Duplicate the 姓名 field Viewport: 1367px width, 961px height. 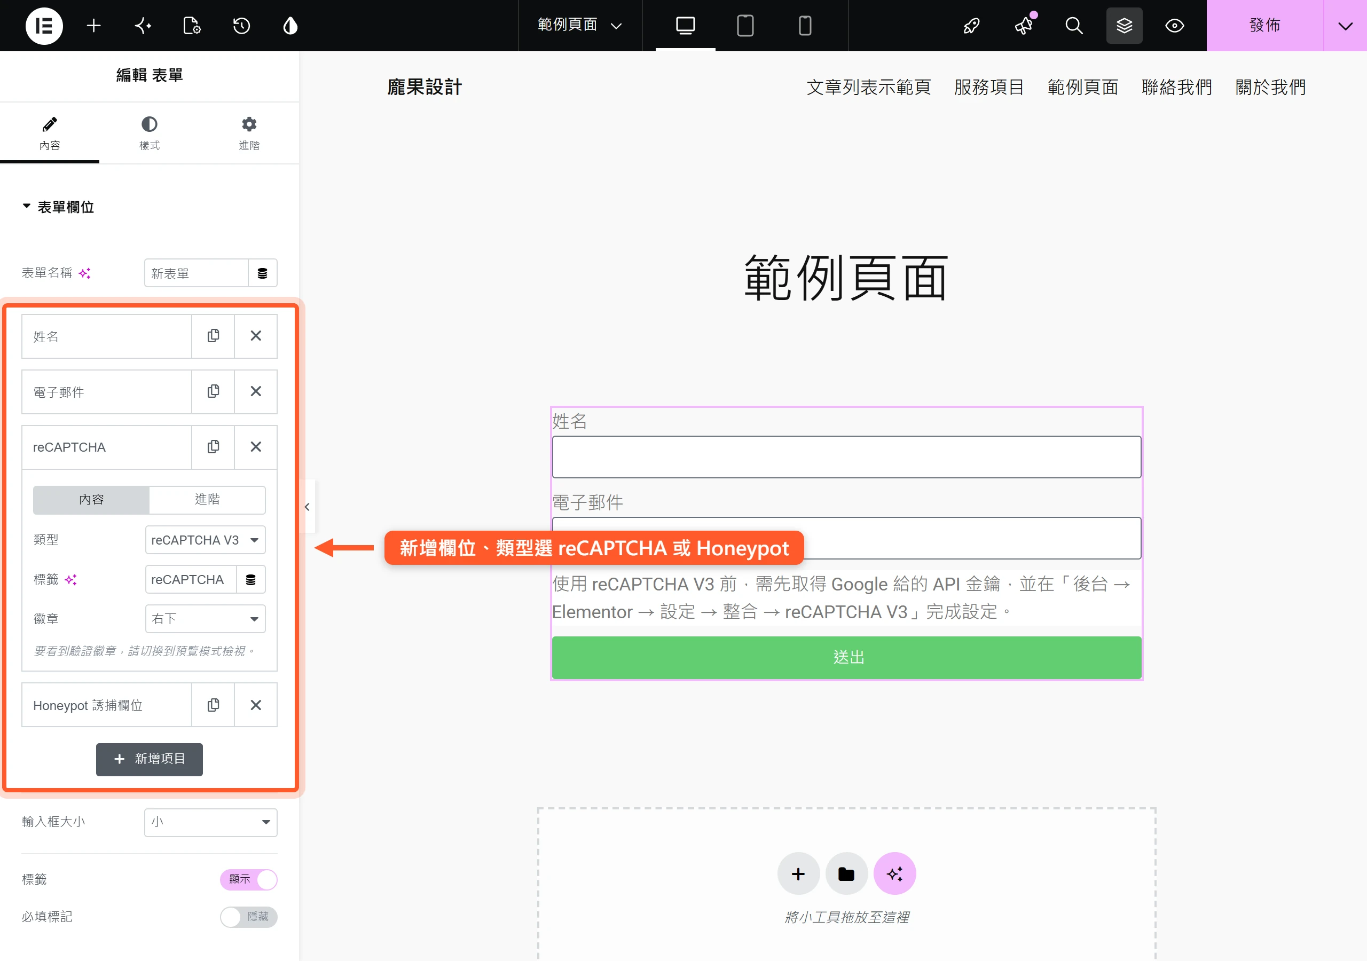pyautogui.click(x=213, y=336)
